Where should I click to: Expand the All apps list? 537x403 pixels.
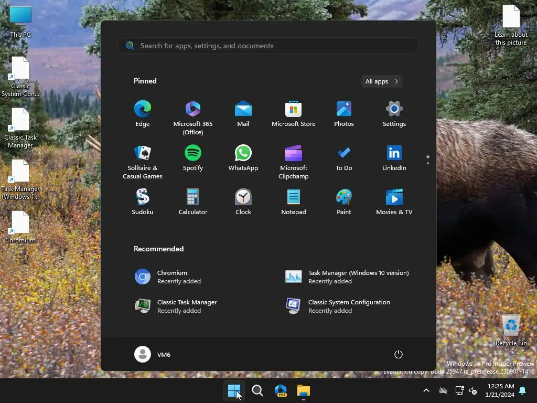pos(382,81)
